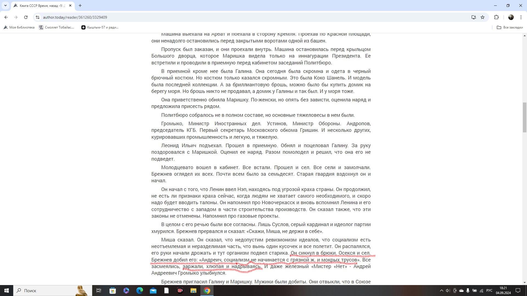Reload the current page
Viewport: 527px width, 296px height.
[26, 17]
